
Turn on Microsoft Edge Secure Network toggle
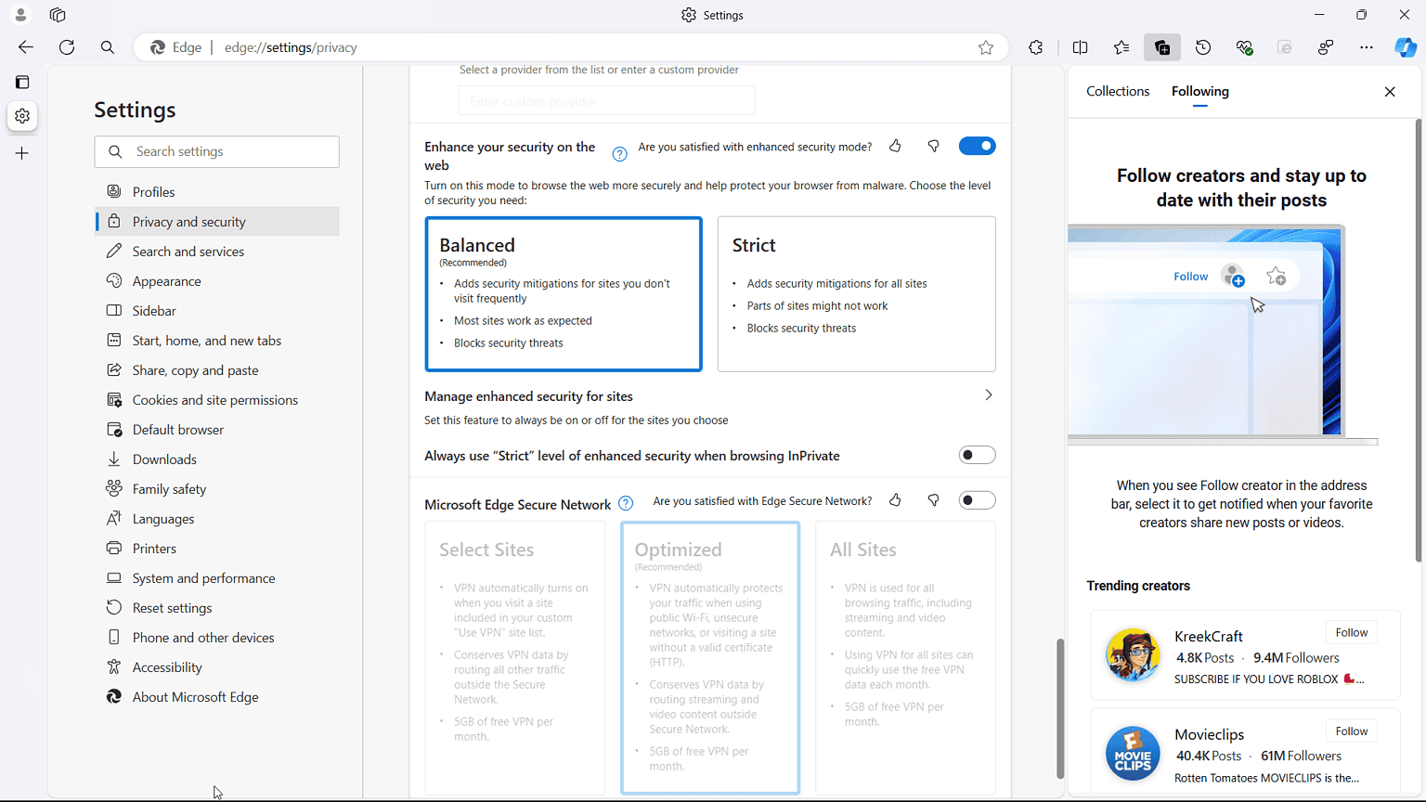point(978,500)
